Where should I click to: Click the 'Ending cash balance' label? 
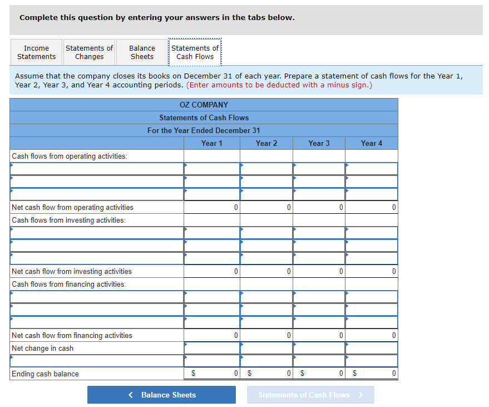coord(45,374)
